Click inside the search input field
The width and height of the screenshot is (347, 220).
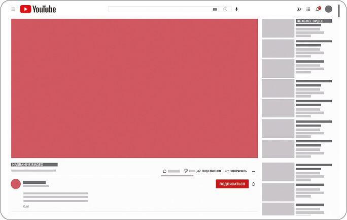point(160,9)
